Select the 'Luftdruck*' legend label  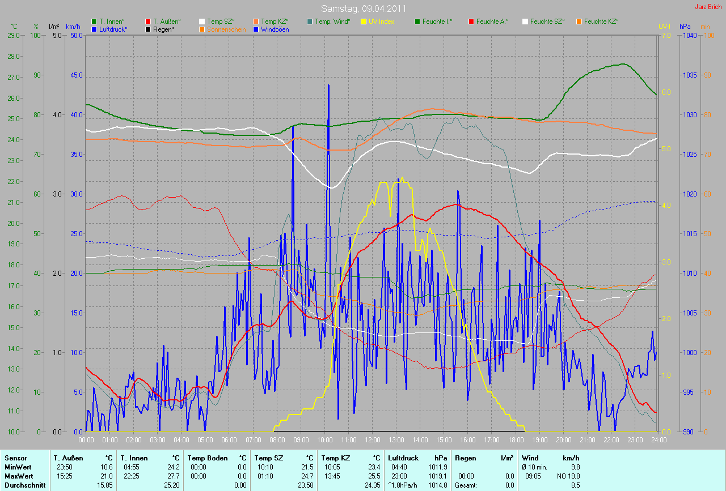coord(113,29)
